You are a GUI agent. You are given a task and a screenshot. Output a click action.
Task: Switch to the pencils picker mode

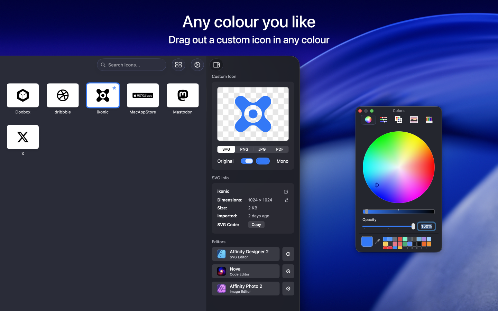click(429, 120)
